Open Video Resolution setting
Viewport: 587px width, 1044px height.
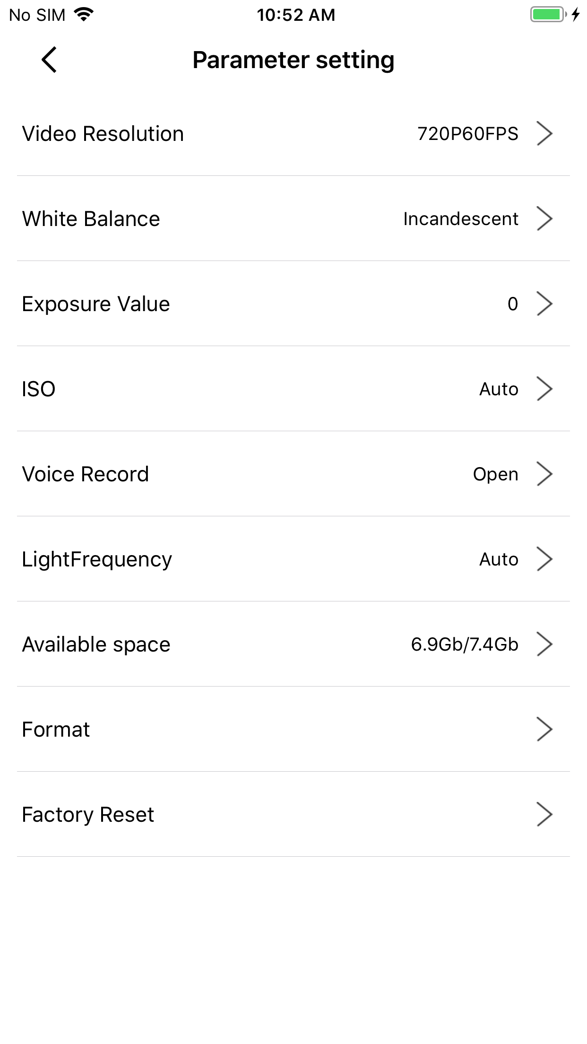(x=293, y=133)
